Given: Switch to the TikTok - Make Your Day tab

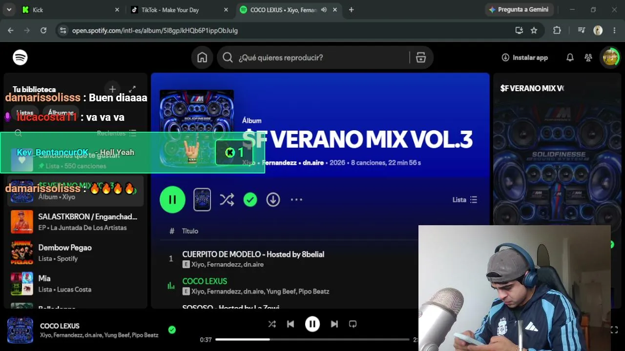Looking at the screenshot, I should pos(178,10).
